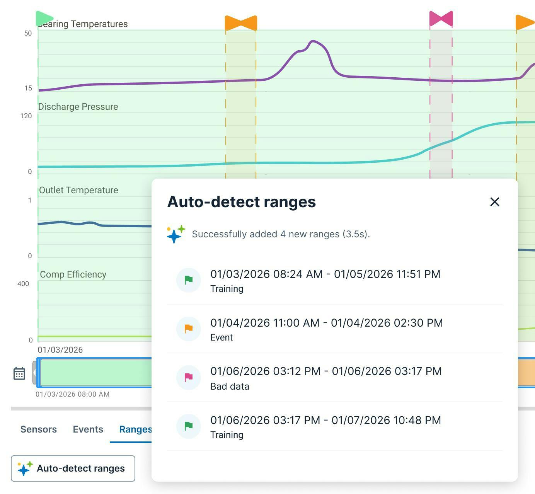Image resolution: width=535 pixels, height=494 pixels.
Task: Switch to the Events tab
Action: point(88,429)
